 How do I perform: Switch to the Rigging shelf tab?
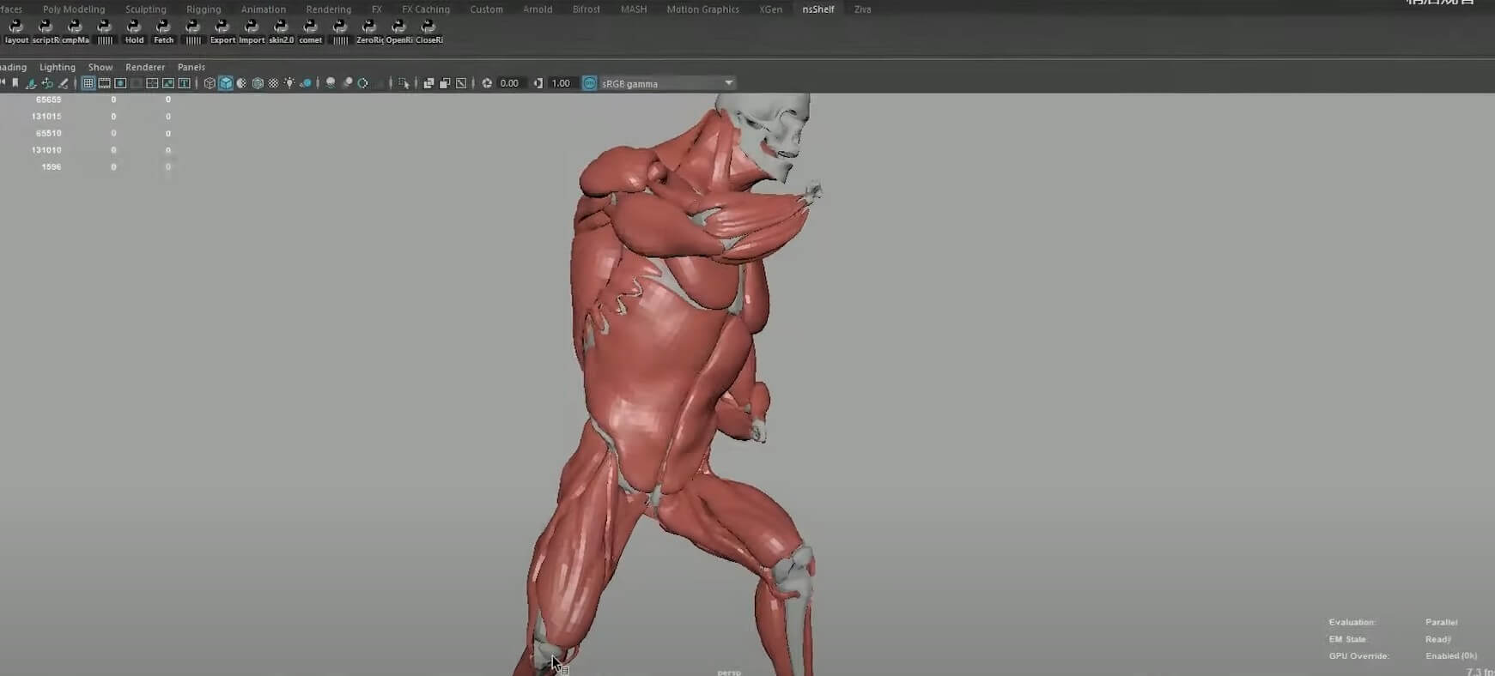(x=204, y=9)
